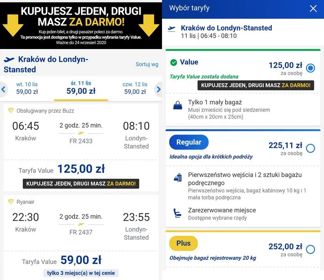The height and width of the screenshot is (280, 324).
Task: Click the right arrow for later dates
Action: (x=159, y=90)
